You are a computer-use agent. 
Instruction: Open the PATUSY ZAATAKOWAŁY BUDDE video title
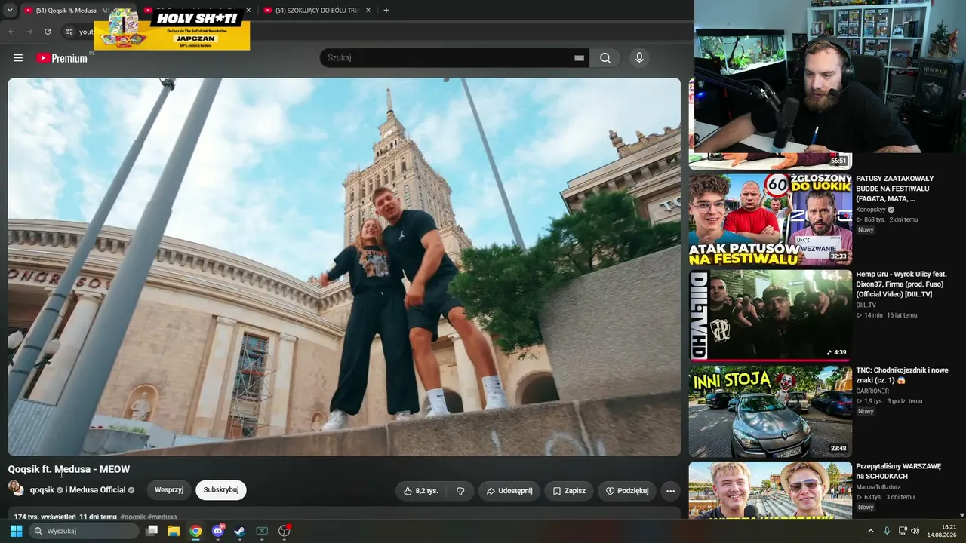[895, 189]
